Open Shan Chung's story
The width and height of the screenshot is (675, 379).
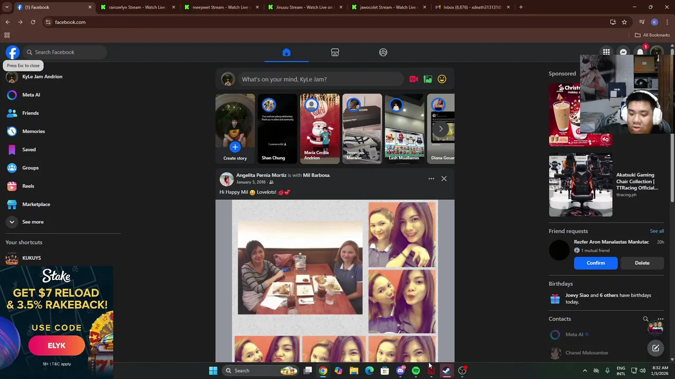[277, 128]
